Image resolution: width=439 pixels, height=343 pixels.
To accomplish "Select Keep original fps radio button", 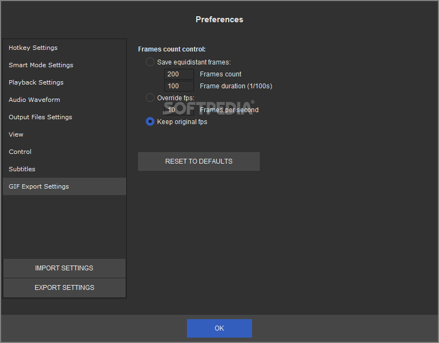I will click(x=150, y=121).
